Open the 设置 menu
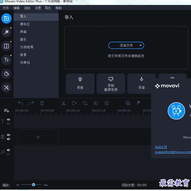Screen dimensions: 191x191 click(38, 8)
